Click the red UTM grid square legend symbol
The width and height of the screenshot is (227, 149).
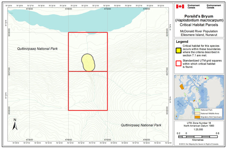click(x=179, y=63)
